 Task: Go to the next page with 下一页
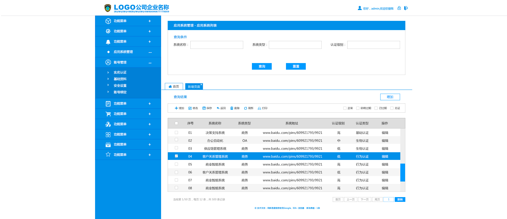coord(365,199)
